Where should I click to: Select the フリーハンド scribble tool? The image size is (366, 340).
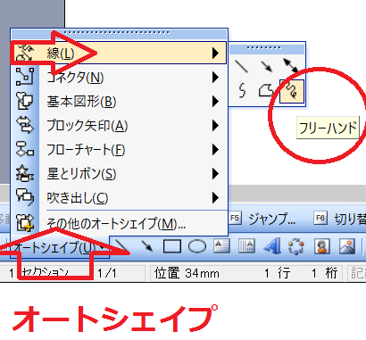pos(292,91)
